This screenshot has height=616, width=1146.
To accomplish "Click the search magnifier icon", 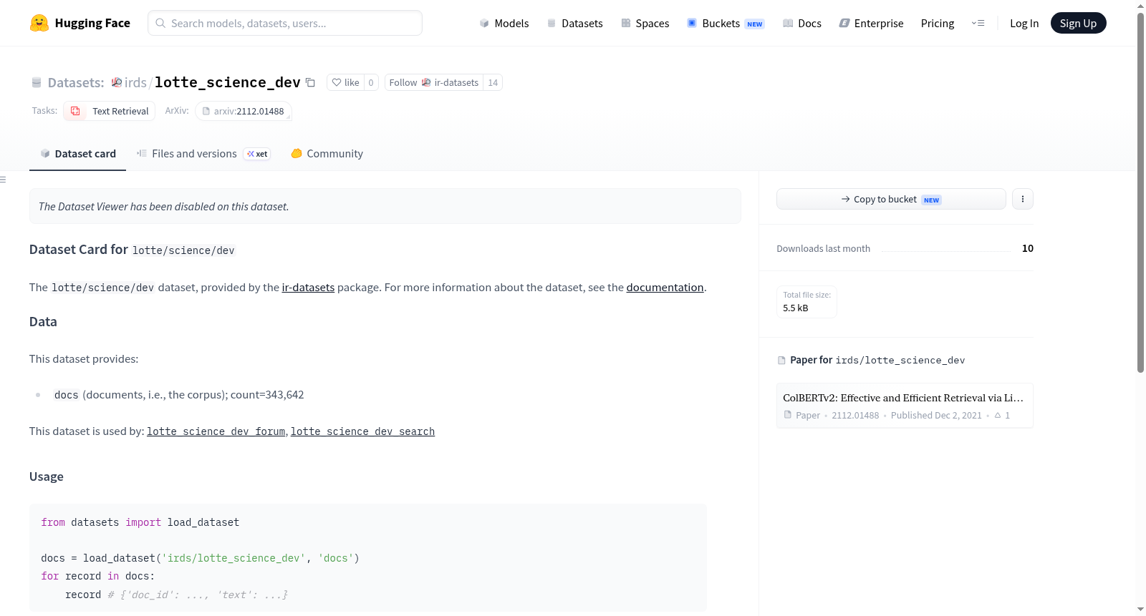I will click(160, 23).
